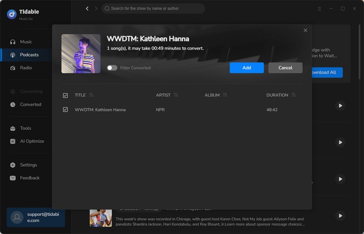Go forward with the right arrow

coord(96,9)
